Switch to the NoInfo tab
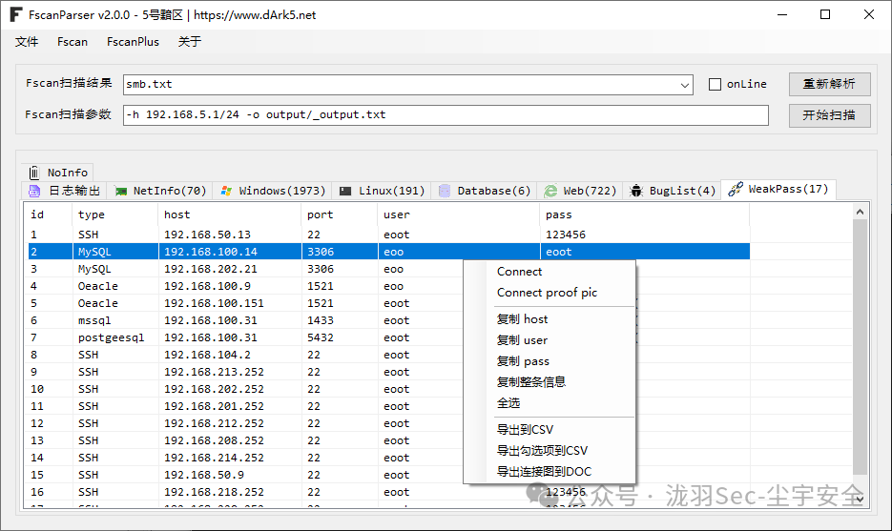The width and height of the screenshot is (892, 531). [58, 173]
